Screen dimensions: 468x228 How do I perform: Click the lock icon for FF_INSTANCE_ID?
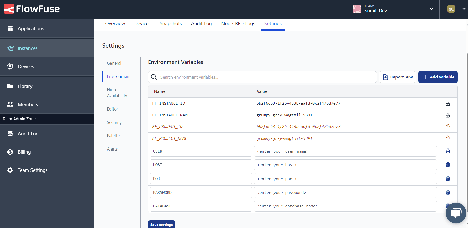(x=448, y=104)
